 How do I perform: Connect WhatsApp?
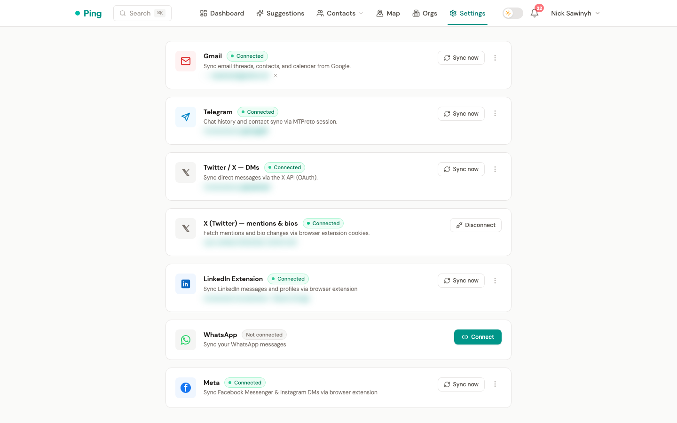(478, 337)
